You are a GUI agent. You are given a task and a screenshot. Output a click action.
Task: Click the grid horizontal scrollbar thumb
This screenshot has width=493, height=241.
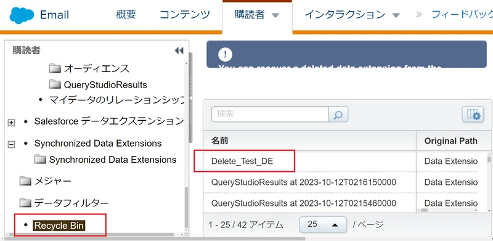click(x=424, y=210)
